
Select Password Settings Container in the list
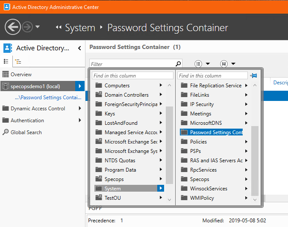coord(211,132)
